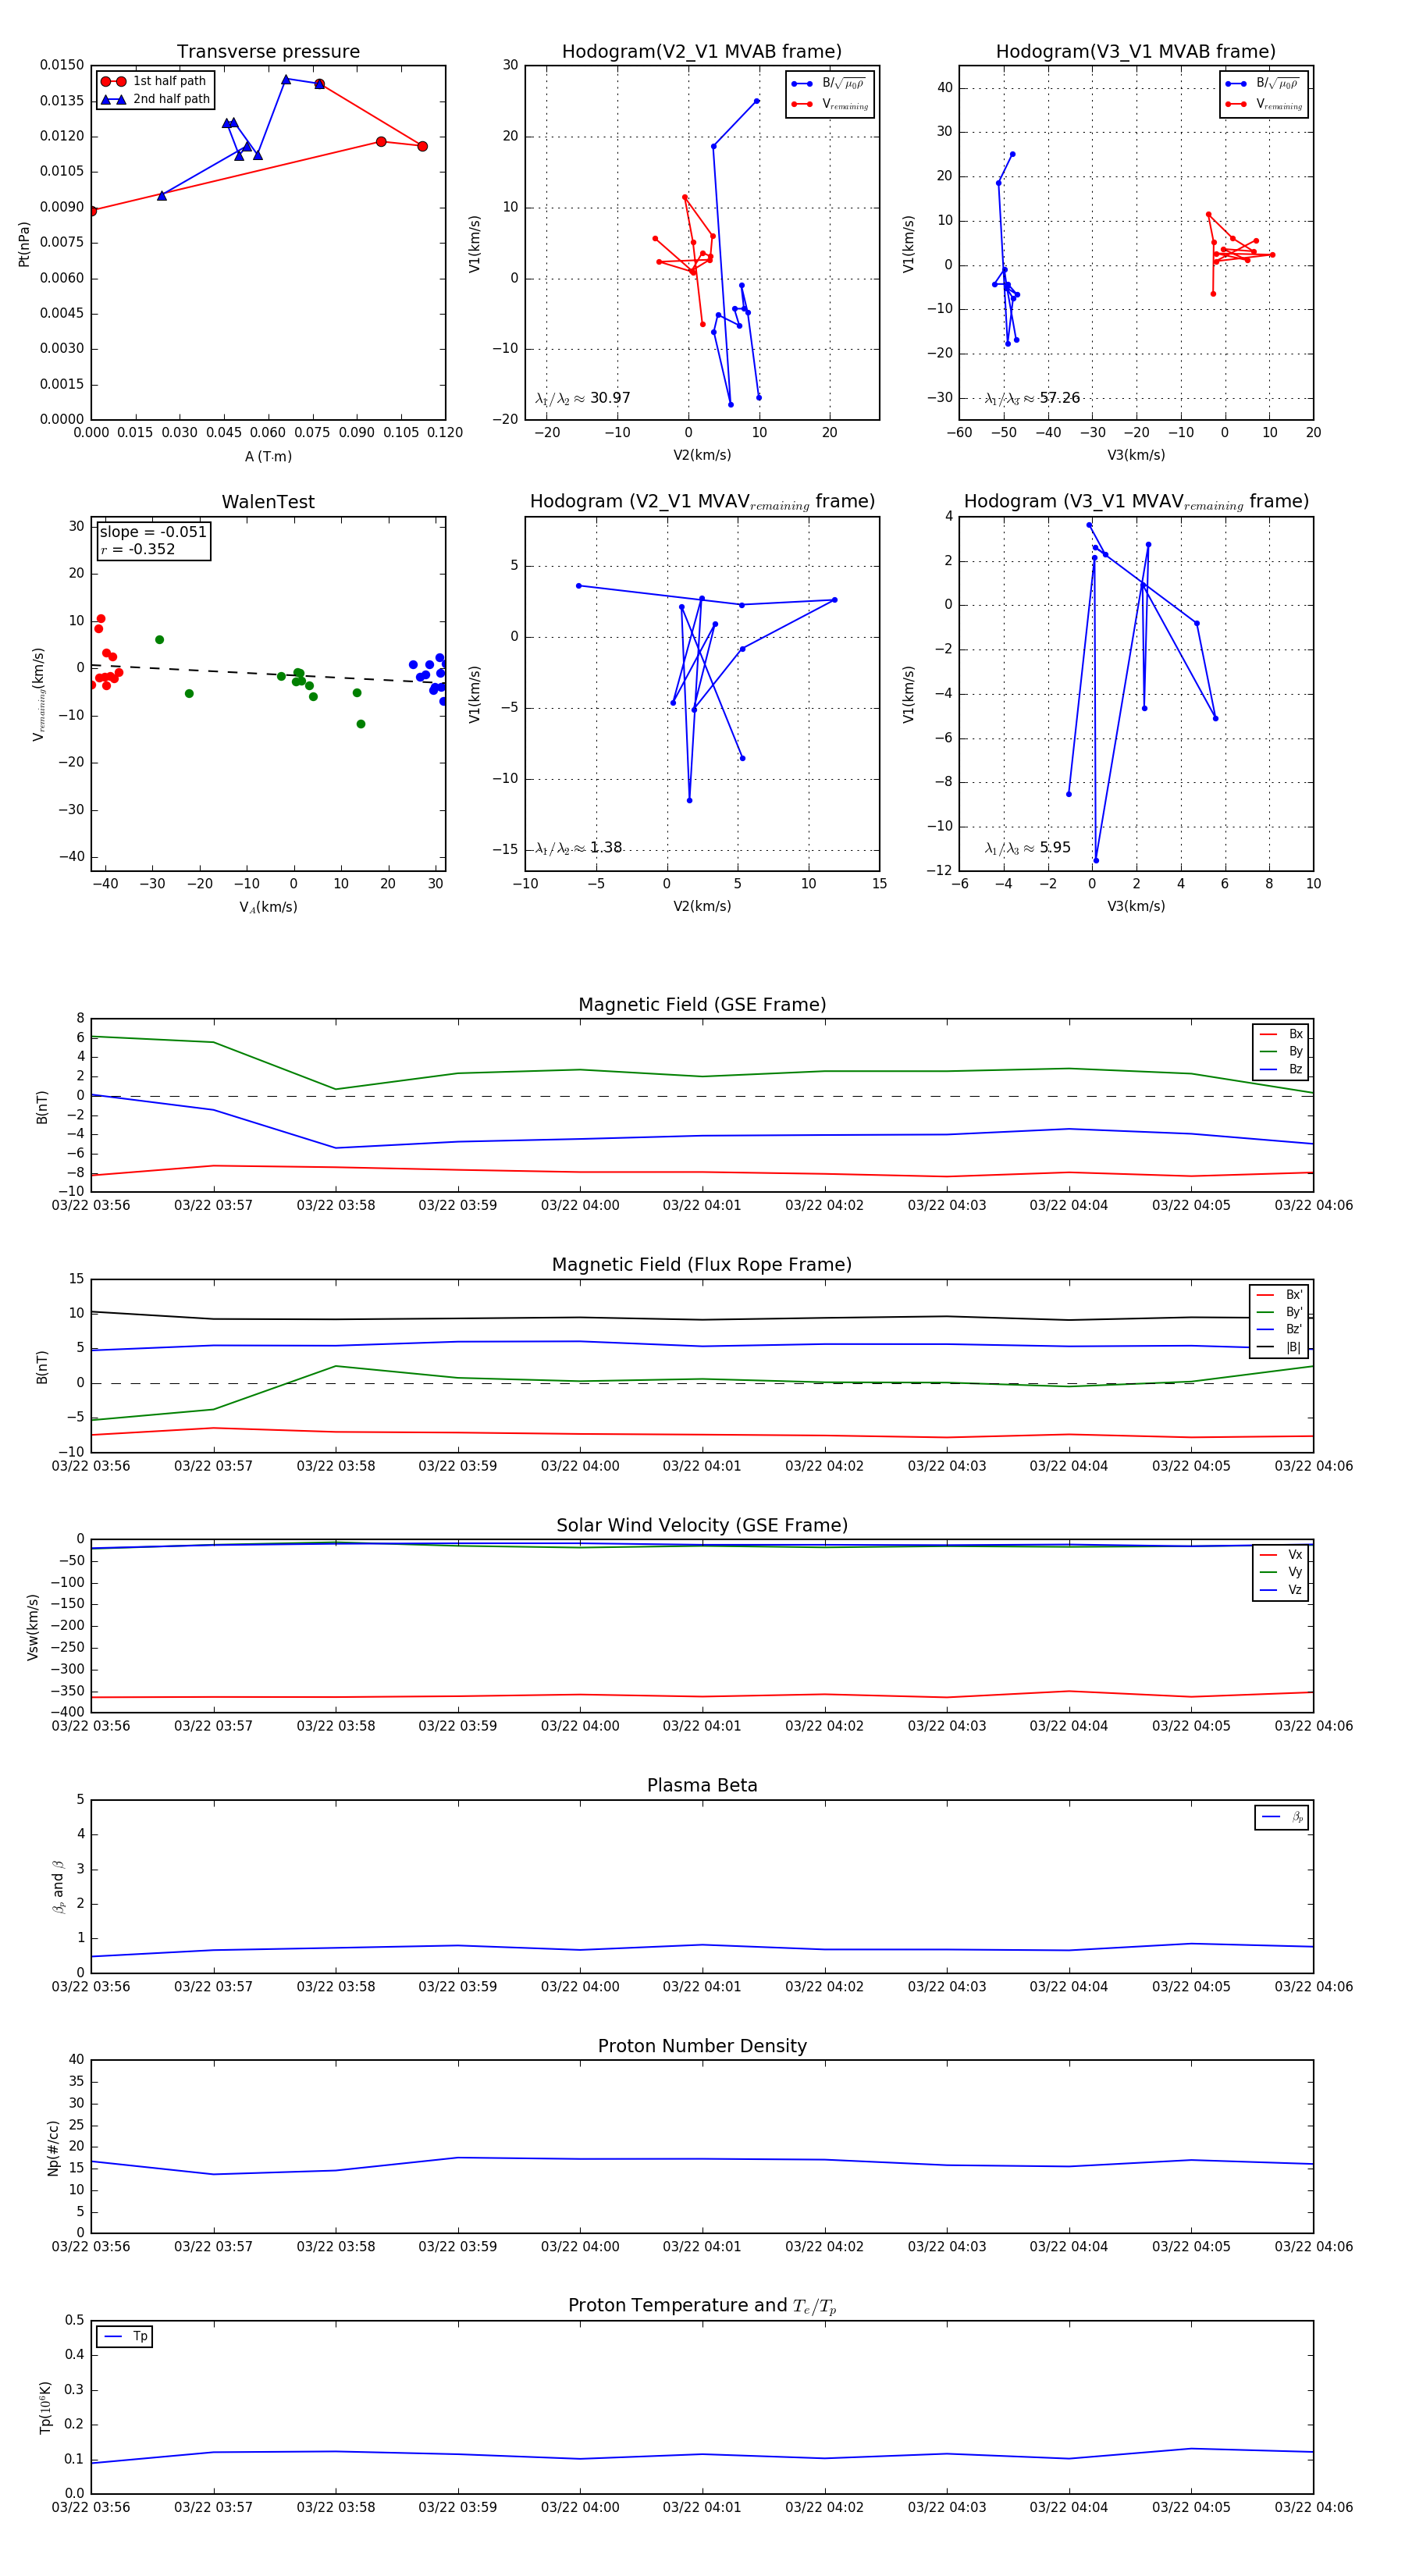Click the eigenvalue ratio value 57.26

point(1060,398)
